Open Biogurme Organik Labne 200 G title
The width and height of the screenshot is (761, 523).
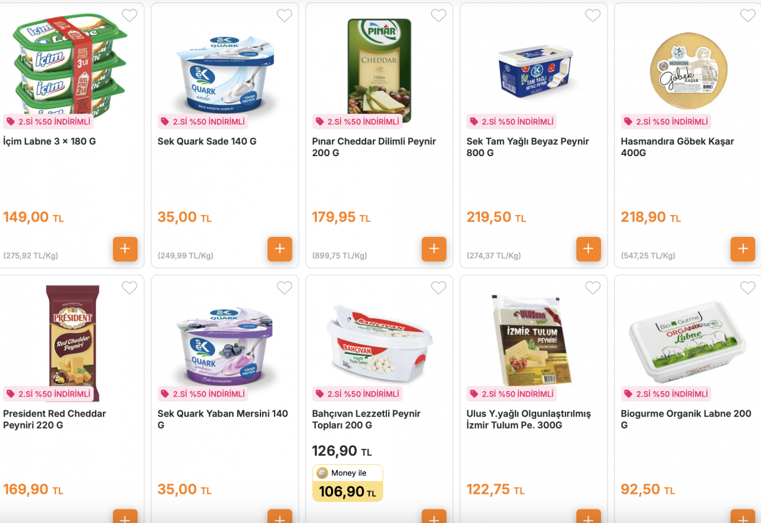[x=686, y=419]
